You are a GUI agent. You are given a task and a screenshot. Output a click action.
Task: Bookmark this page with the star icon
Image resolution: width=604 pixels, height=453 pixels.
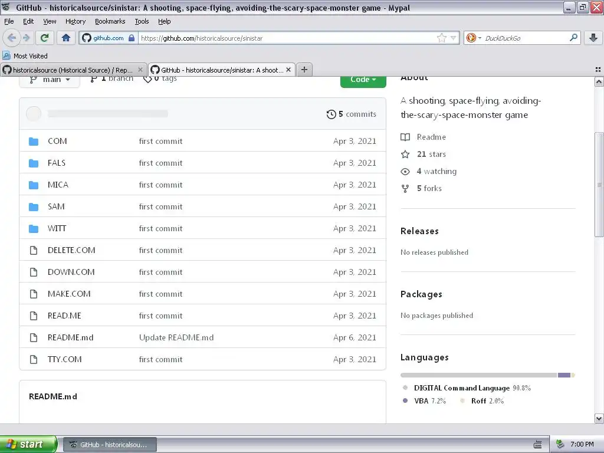441,38
